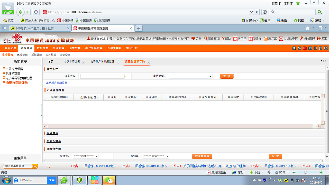Select 代理商交费 in function menu

(x=13, y=73)
